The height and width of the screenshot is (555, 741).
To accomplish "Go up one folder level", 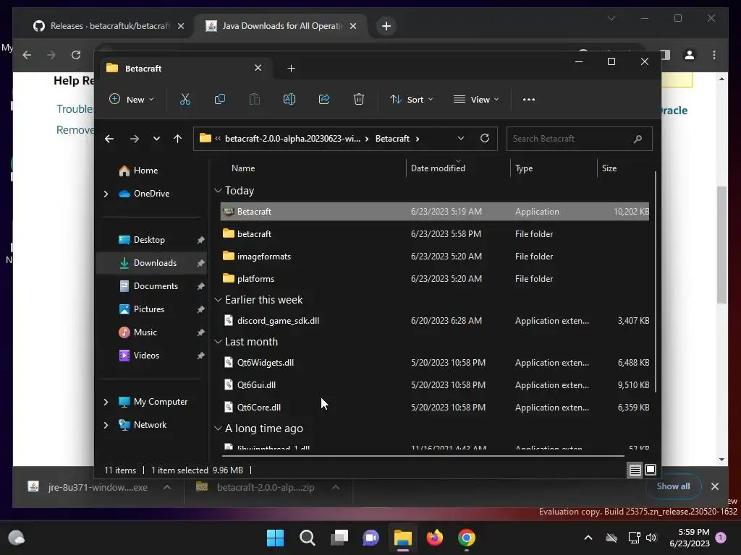I will 178,139.
